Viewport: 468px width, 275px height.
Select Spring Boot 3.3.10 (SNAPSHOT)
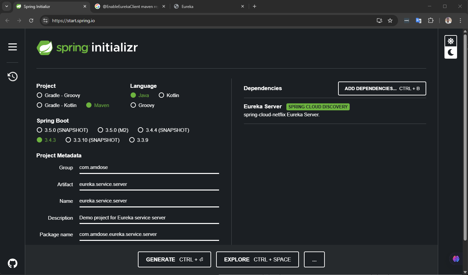pyautogui.click(x=93, y=140)
